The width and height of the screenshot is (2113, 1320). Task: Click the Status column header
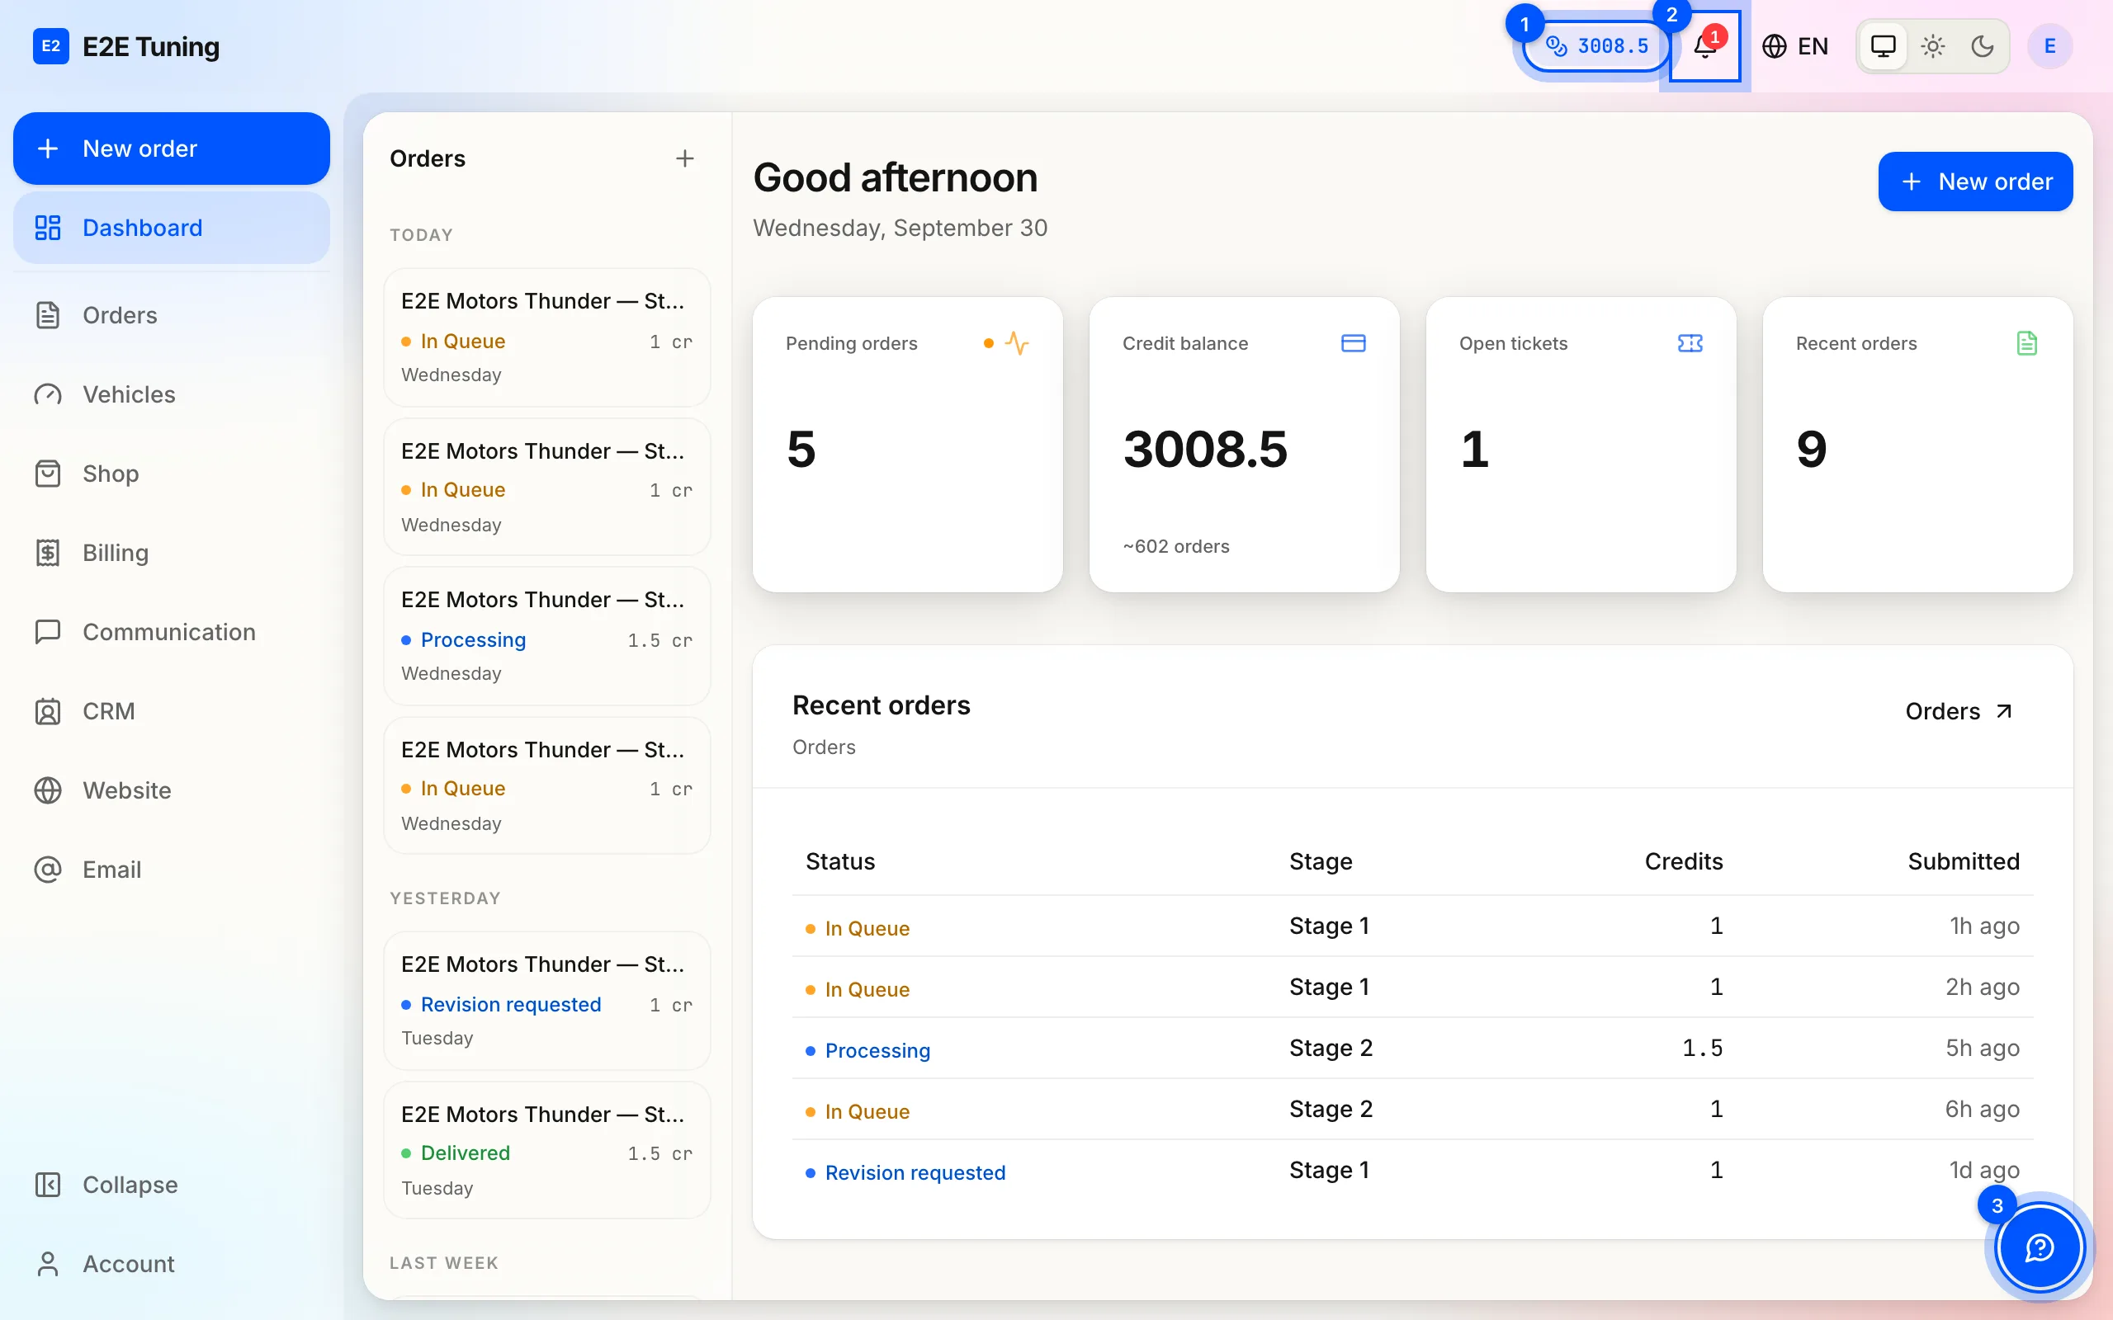point(840,861)
